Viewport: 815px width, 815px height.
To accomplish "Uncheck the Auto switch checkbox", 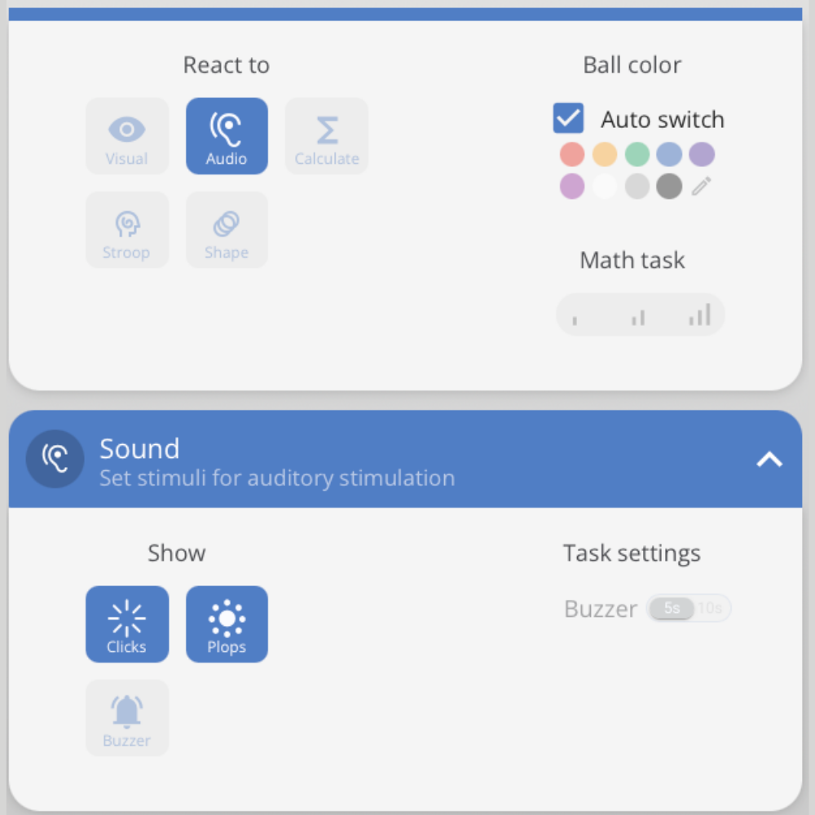I will [569, 118].
